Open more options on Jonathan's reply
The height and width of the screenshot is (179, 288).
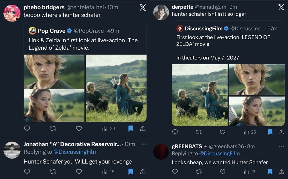coord(143,144)
